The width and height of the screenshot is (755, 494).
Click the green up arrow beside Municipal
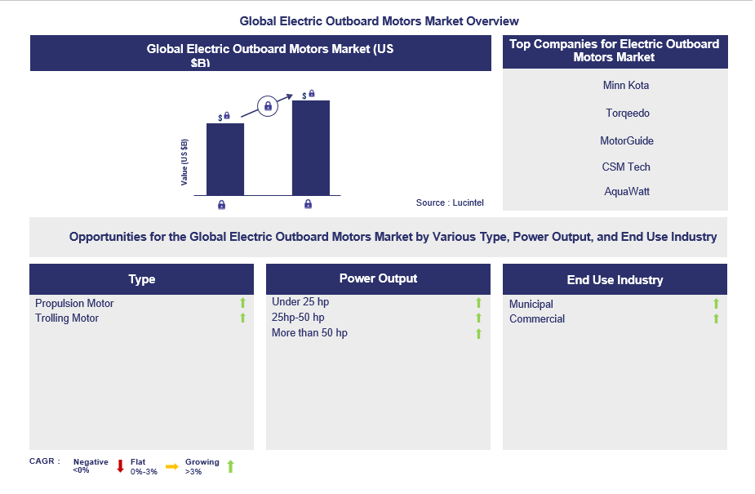point(716,303)
